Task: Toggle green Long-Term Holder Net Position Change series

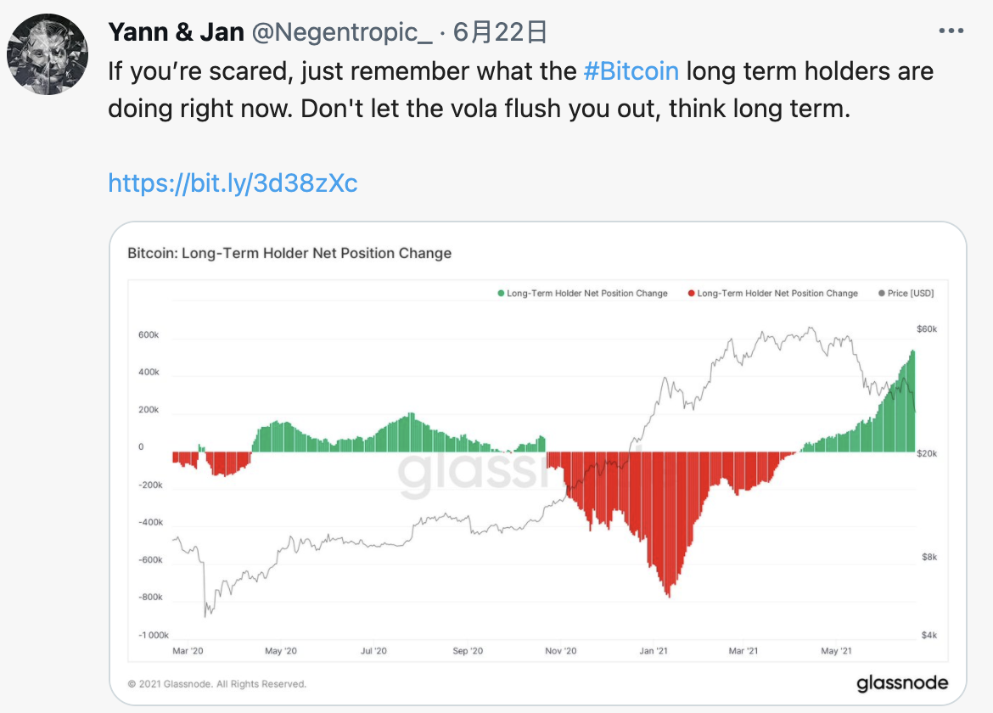Action: [582, 293]
